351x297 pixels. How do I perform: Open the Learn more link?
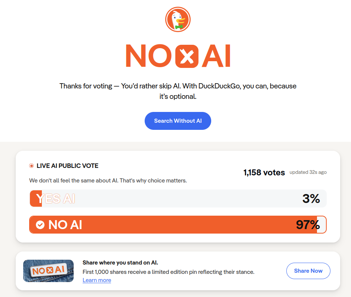coord(97,280)
